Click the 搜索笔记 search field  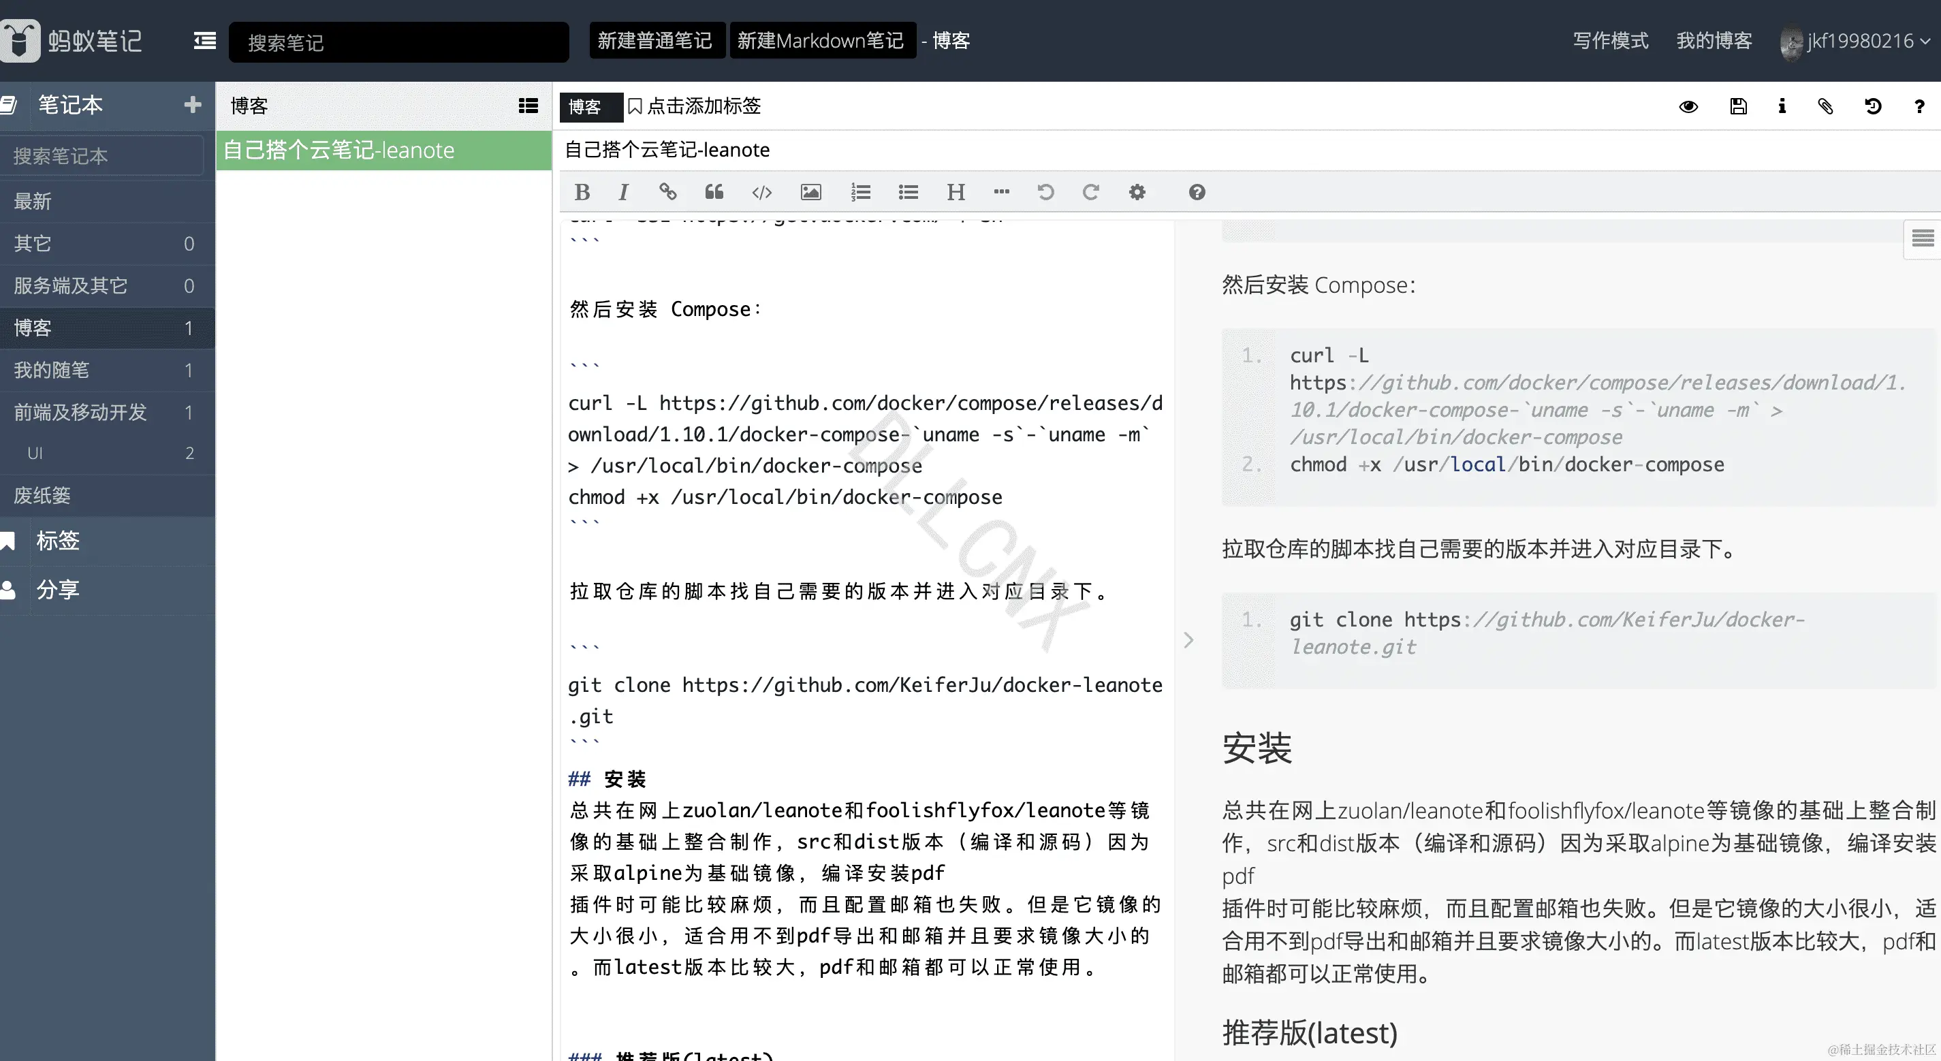click(398, 42)
